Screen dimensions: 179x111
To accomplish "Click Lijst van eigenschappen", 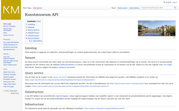I will [x=9, y=57].
